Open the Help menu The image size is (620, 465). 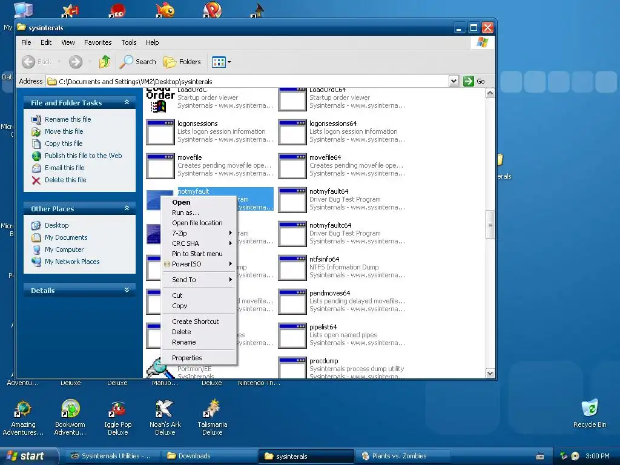click(x=152, y=42)
